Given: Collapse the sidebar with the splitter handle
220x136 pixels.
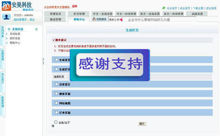Looking at the screenshot, I should pyautogui.click(x=43, y=61).
